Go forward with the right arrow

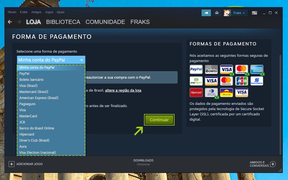[19, 22]
